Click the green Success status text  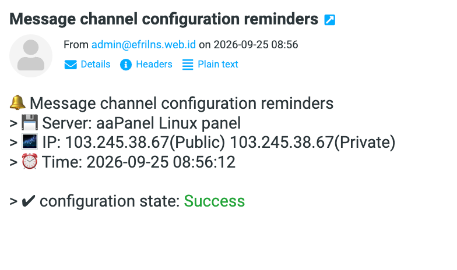tap(215, 201)
